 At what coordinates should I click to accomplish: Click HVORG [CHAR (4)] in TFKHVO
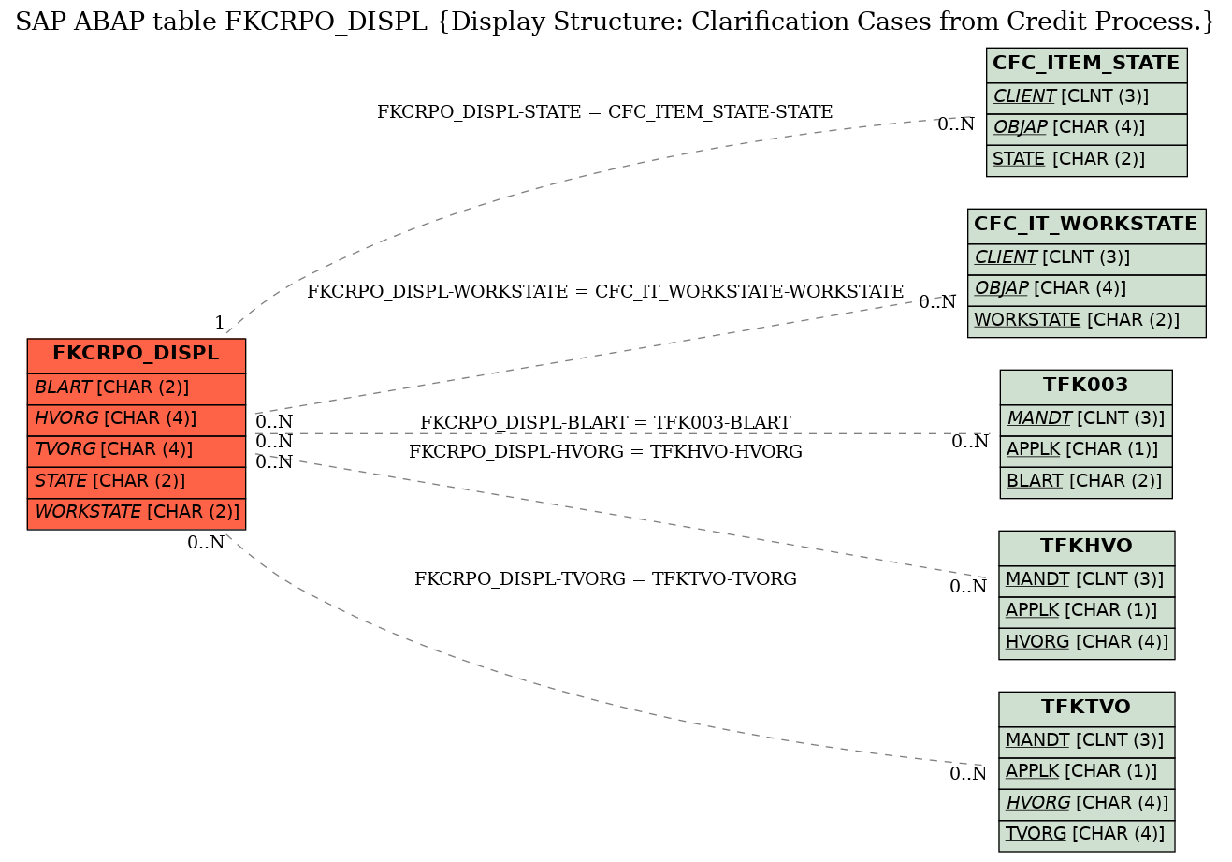[x=1087, y=643]
